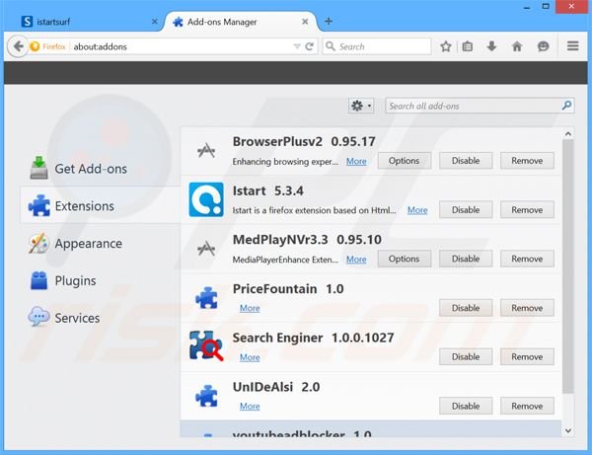This screenshot has height=455, width=592.
Task: Click the Search all add-ons field
Action: tap(474, 106)
